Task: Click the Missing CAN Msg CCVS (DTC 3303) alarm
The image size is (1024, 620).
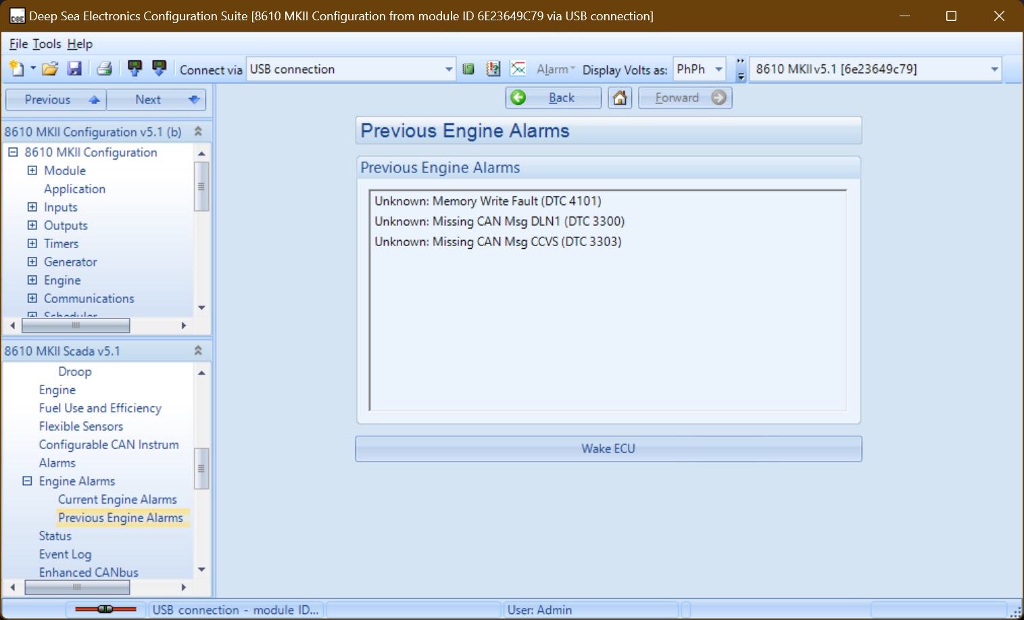Action: coord(498,241)
